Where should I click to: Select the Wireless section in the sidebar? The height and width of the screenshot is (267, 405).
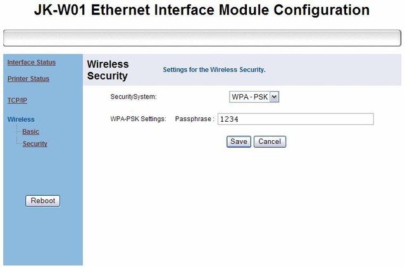(21, 119)
